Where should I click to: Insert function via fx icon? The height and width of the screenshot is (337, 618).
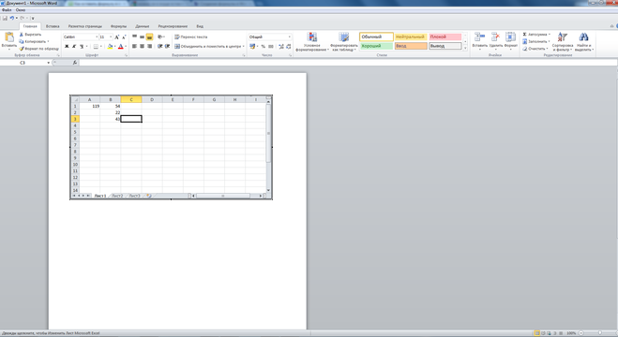click(74, 63)
